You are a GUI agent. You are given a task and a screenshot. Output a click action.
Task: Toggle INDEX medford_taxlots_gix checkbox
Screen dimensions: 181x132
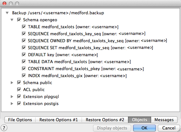[24, 76]
